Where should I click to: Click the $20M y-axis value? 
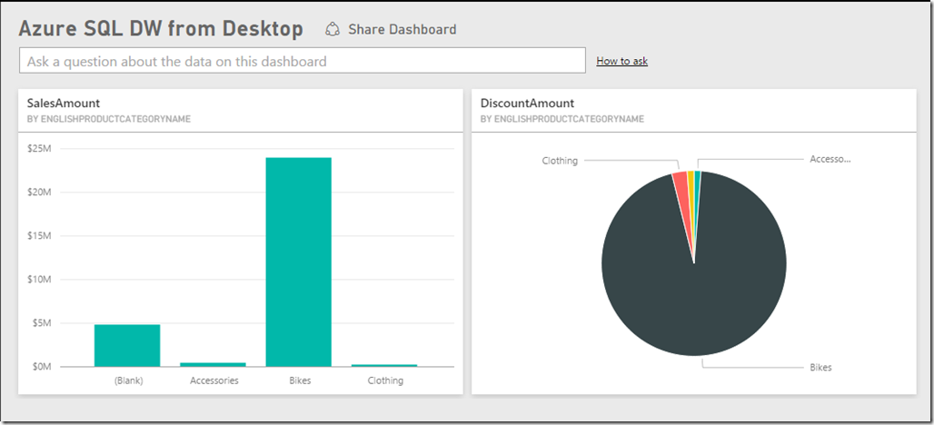[39, 193]
